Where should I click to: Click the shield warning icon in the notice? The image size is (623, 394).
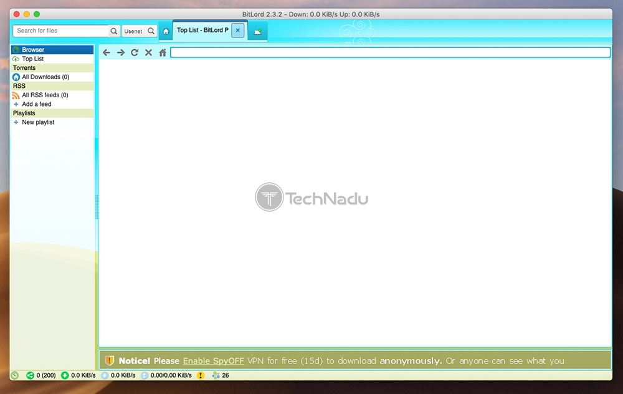[x=109, y=360]
